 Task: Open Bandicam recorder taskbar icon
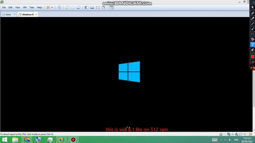tap(73, 139)
